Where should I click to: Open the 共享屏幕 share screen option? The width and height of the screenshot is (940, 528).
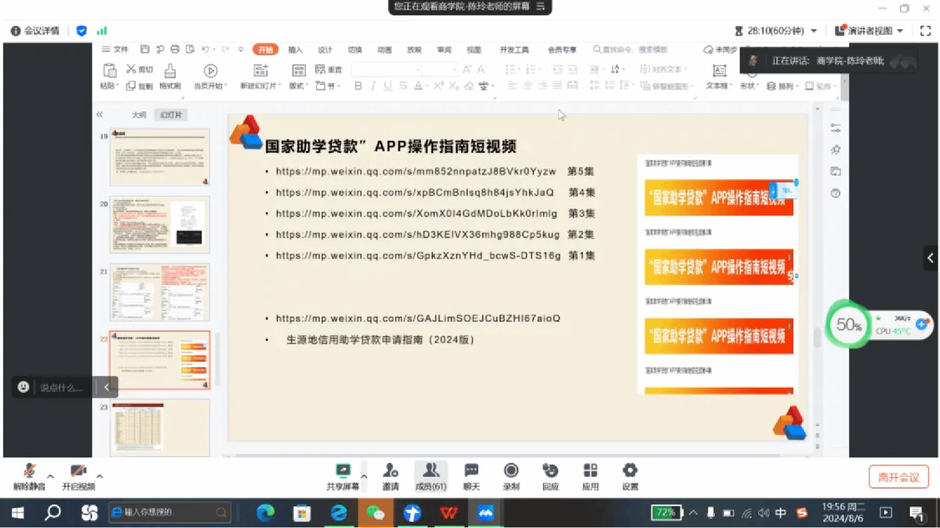343,476
